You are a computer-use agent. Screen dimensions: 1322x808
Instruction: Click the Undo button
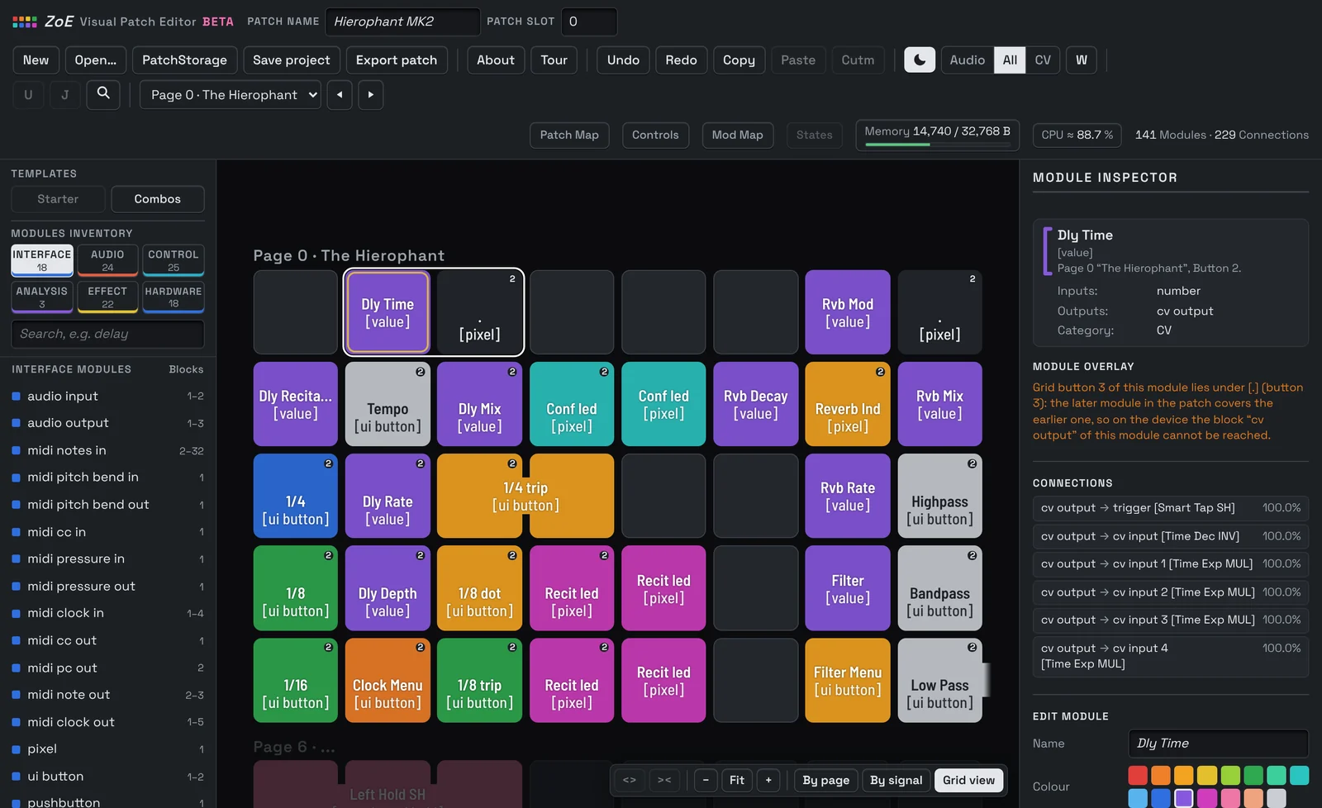click(x=623, y=59)
